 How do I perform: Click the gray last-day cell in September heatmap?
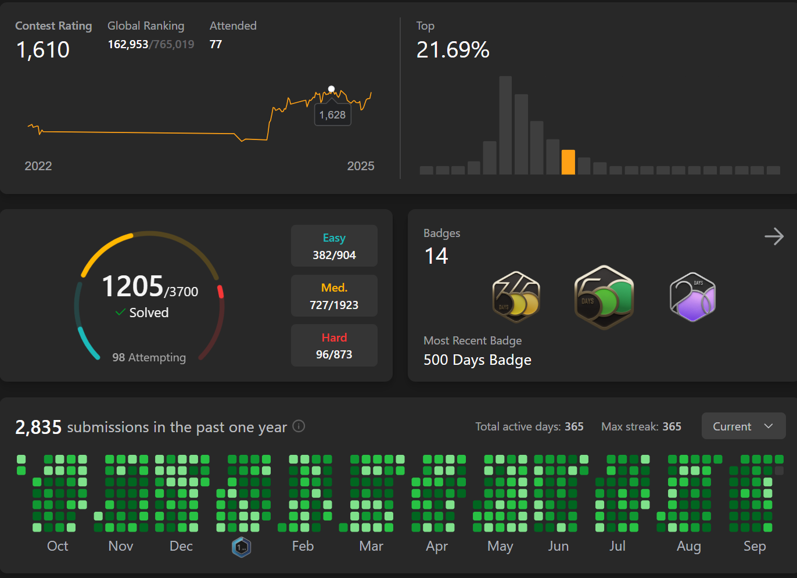779,471
